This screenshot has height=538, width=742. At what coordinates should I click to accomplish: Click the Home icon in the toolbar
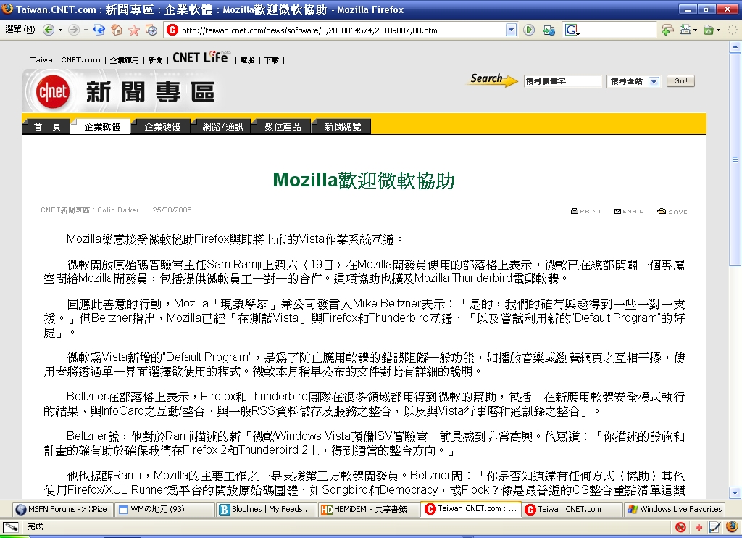pyautogui.click(x=117, y=30)
